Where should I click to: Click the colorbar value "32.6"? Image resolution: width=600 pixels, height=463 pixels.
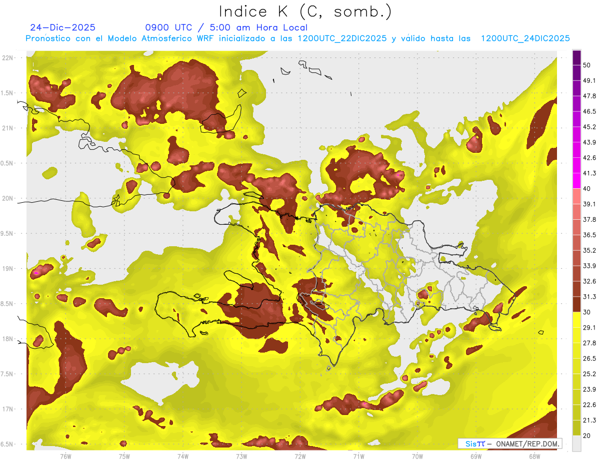589,281
